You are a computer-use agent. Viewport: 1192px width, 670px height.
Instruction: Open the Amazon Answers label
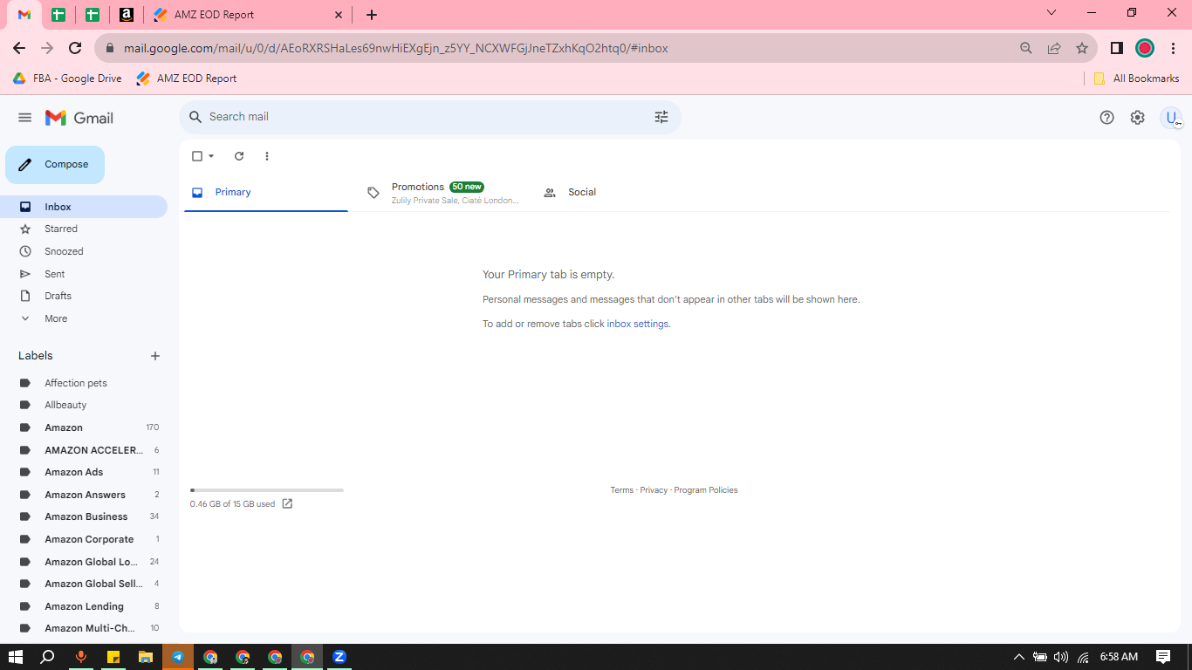click(x=84, y=495)
